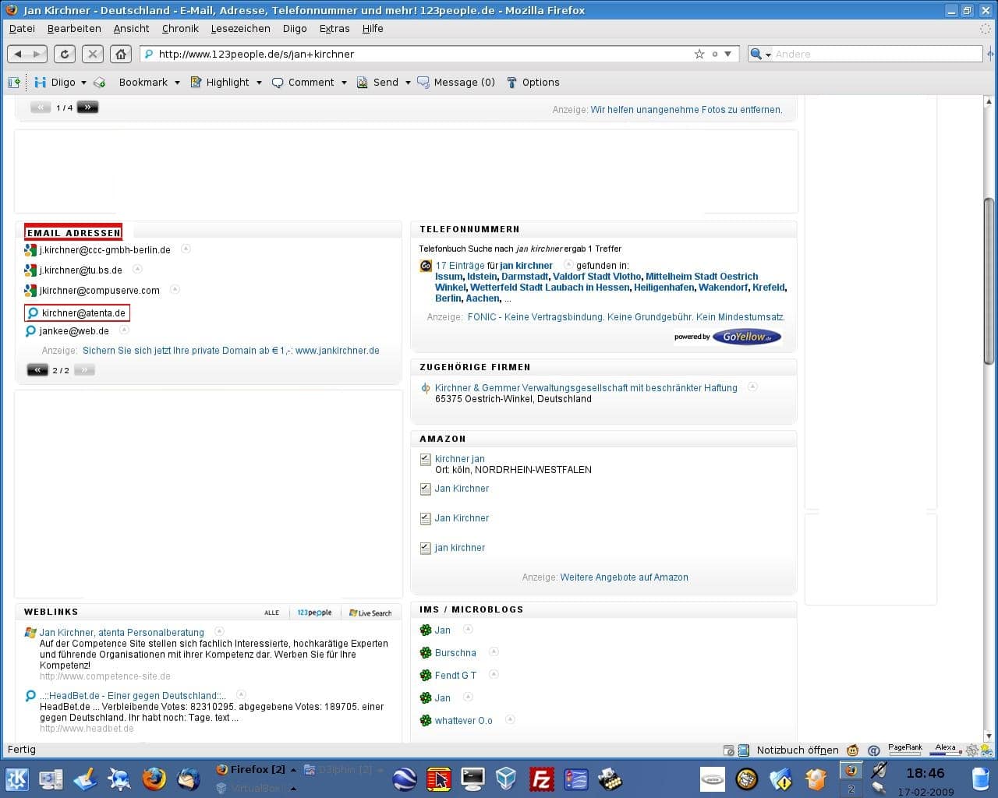998x798 pixels.
Task: Click into the URL address field
Action: (421, 54)
